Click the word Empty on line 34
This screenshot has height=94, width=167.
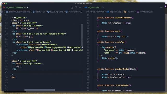coord(19,66)
